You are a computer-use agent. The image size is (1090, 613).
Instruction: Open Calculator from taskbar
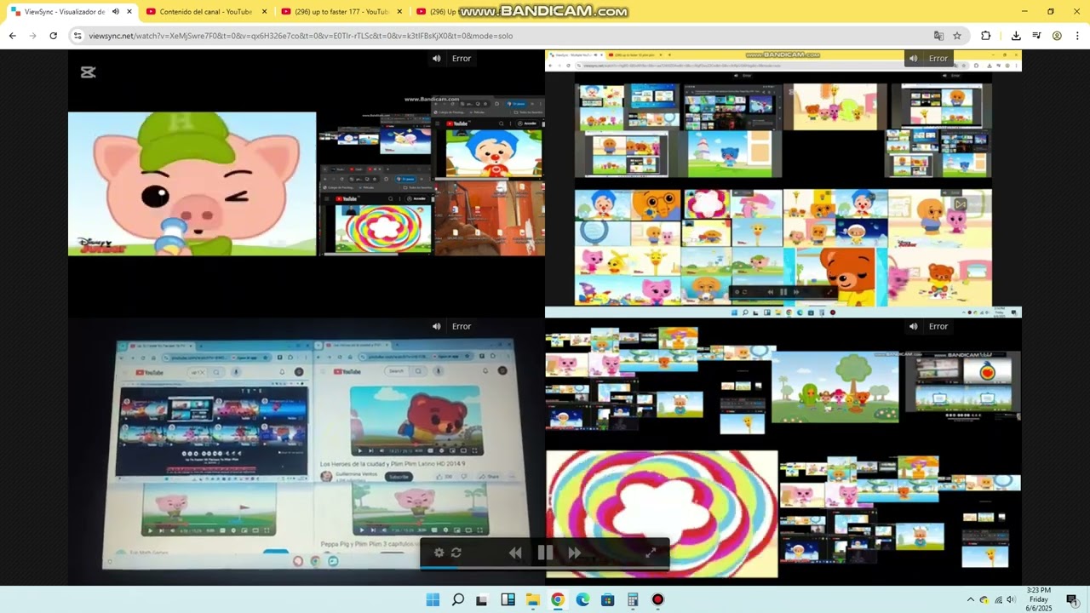point(633,599)
